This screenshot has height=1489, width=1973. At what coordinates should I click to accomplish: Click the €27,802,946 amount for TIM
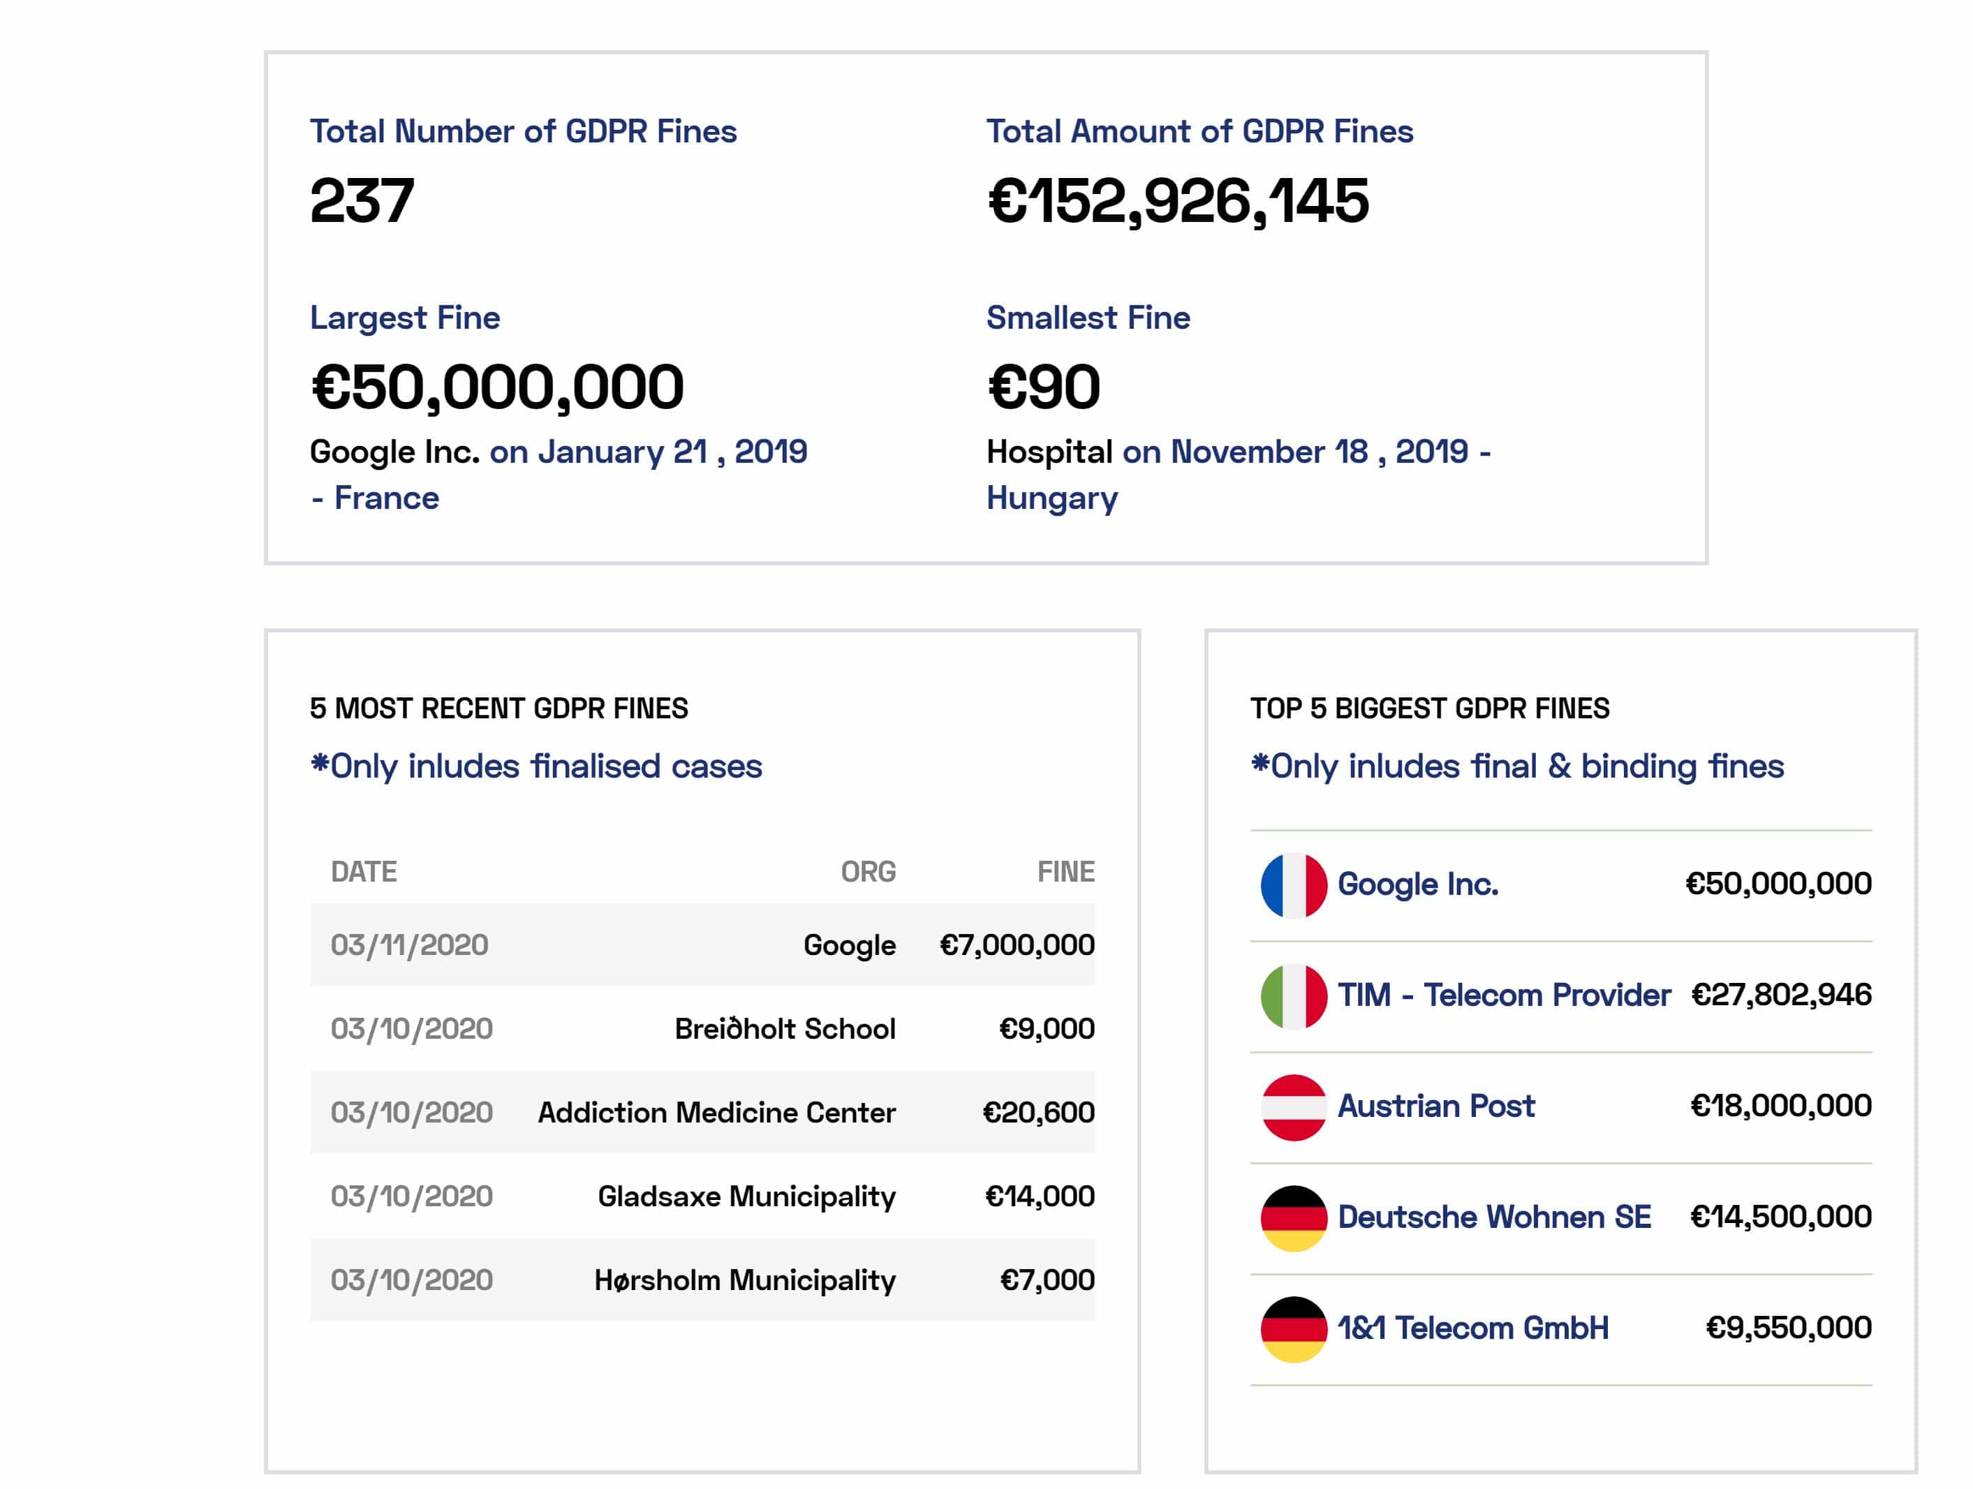click(1781, 995)
